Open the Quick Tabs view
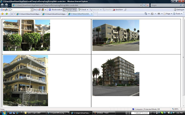 pyautogui.click(x=12, y=14)
